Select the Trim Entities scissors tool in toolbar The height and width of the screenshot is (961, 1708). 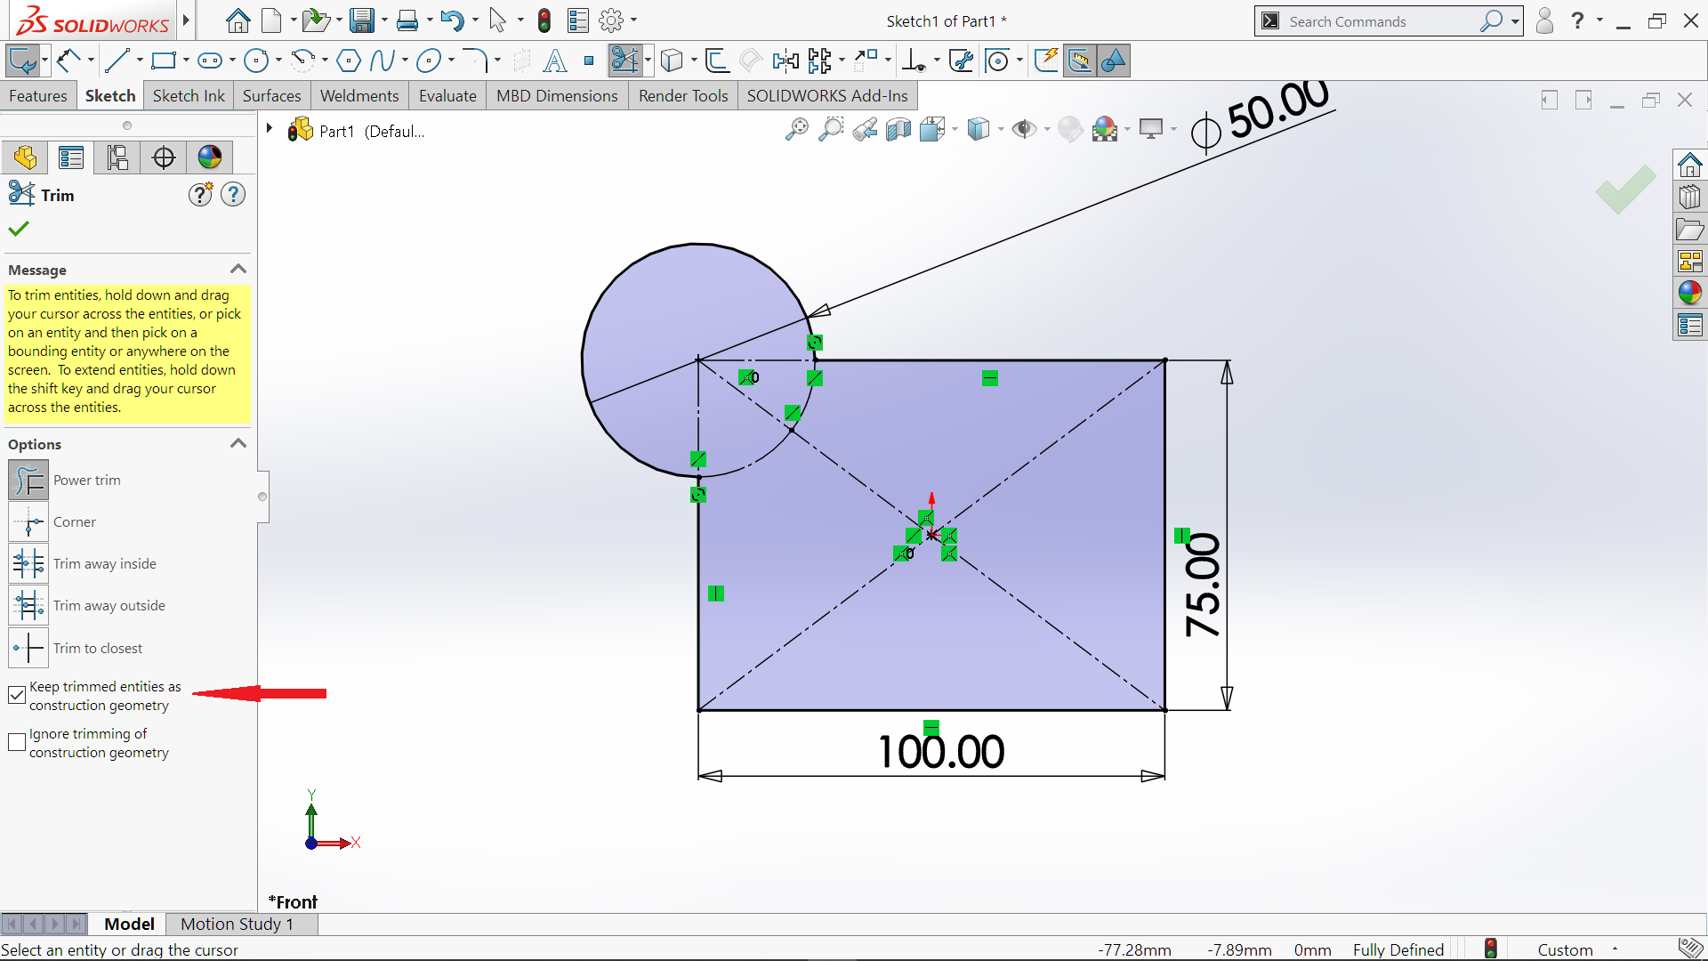624,61
